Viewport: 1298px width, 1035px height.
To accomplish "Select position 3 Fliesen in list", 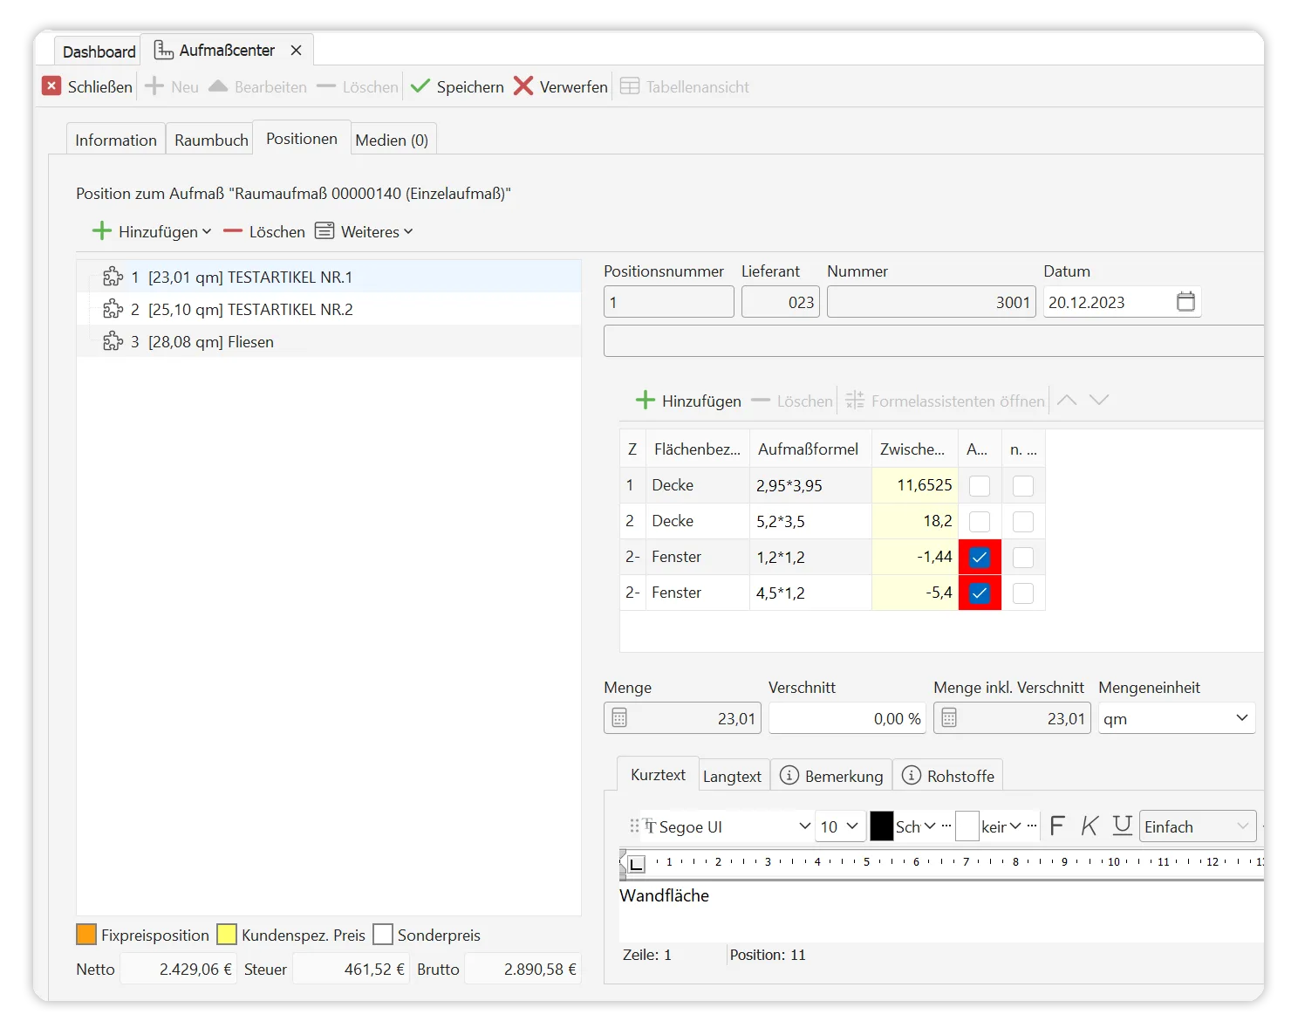I will tap(209, 342).
